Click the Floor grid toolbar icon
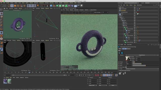161x90 pixels. tap(75, 6)
